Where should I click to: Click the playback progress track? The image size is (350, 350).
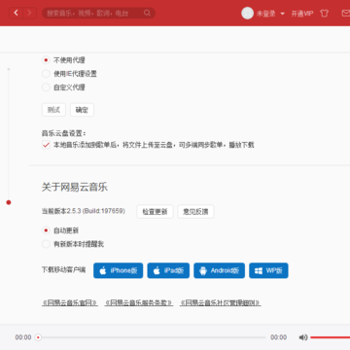coord(152,337)
